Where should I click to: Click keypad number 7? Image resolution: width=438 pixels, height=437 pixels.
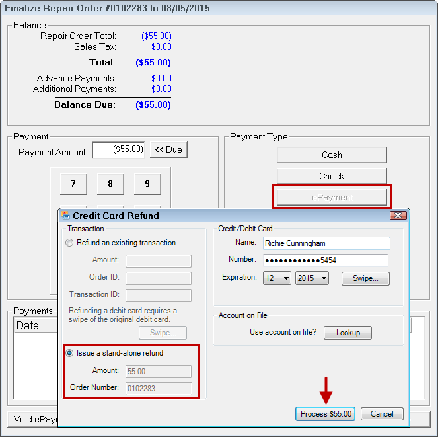click(73, 184)
